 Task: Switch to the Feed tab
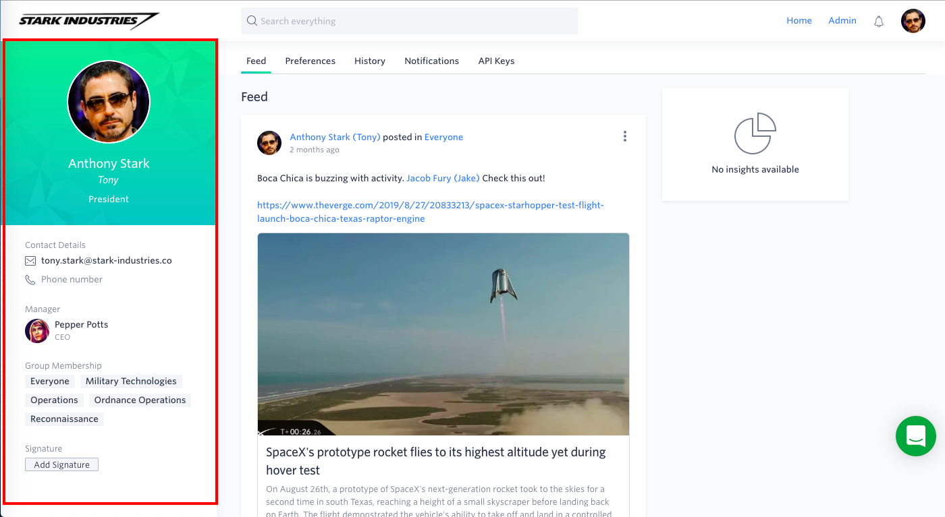(x=256, y=61)
